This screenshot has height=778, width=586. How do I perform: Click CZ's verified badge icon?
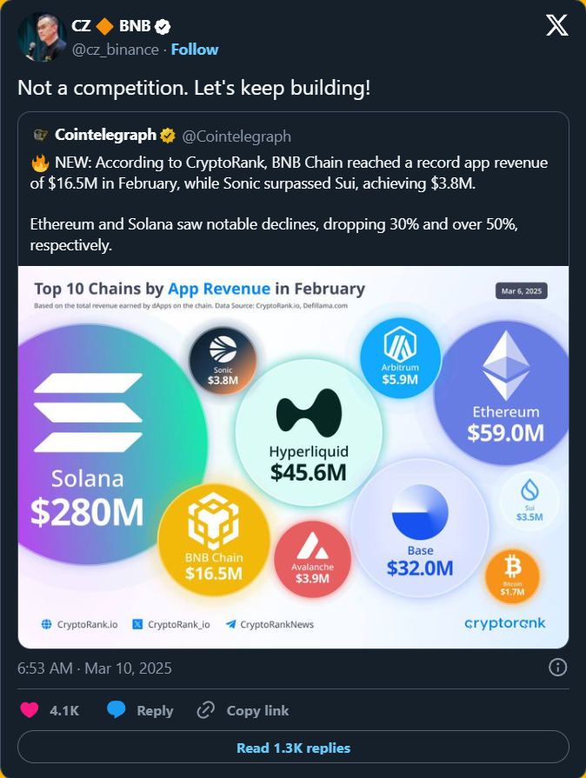162,26
